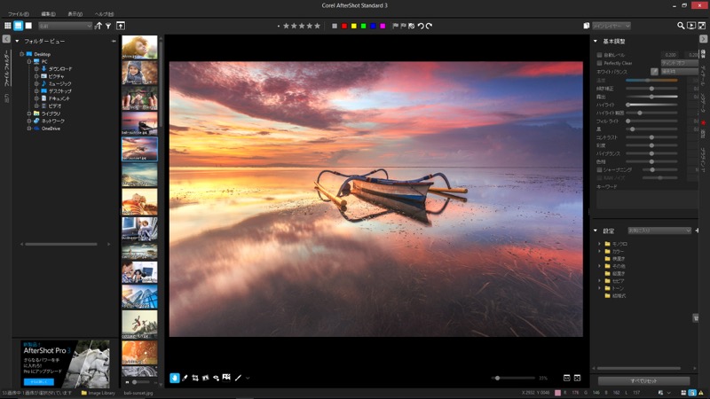Open the View menu

pyautogui.click(x=75, y=14)
